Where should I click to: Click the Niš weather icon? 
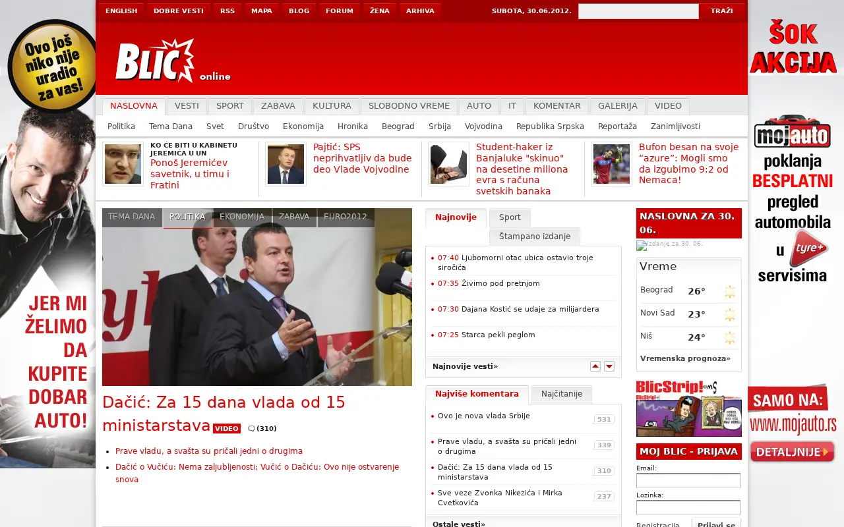coord(730,338)
